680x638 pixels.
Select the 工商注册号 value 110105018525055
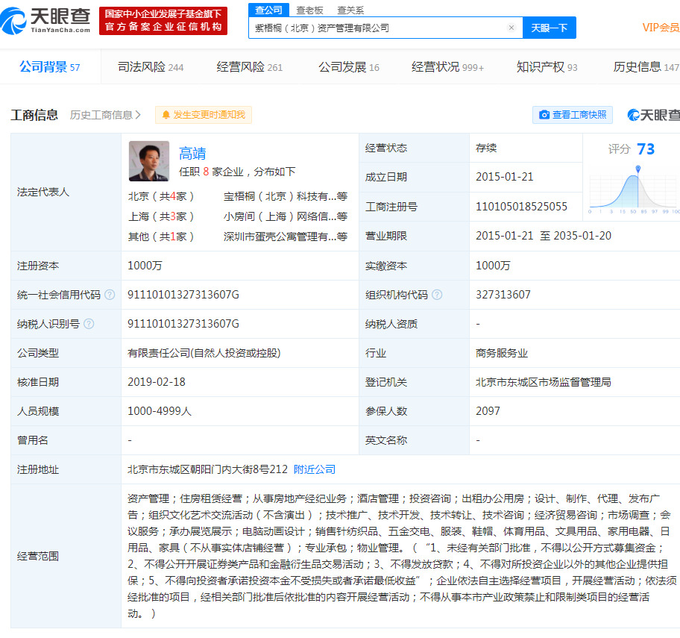click(x=521, y=207)
